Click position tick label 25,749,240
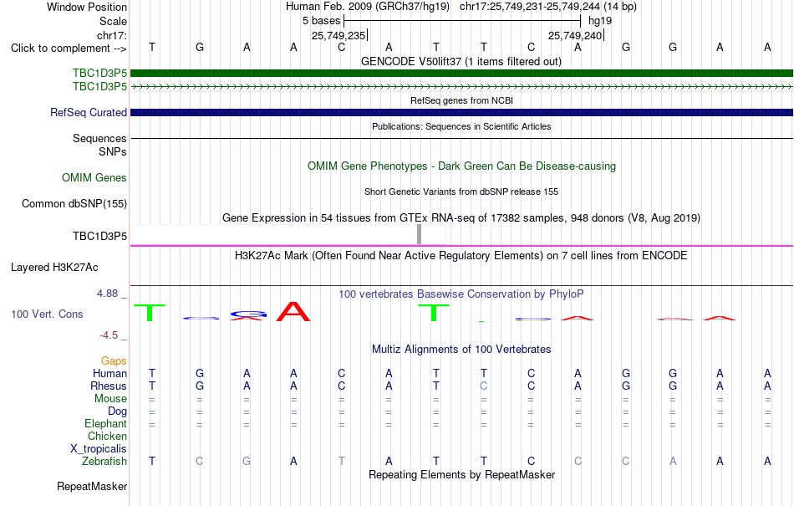The image size is (794, 506). 575,35
